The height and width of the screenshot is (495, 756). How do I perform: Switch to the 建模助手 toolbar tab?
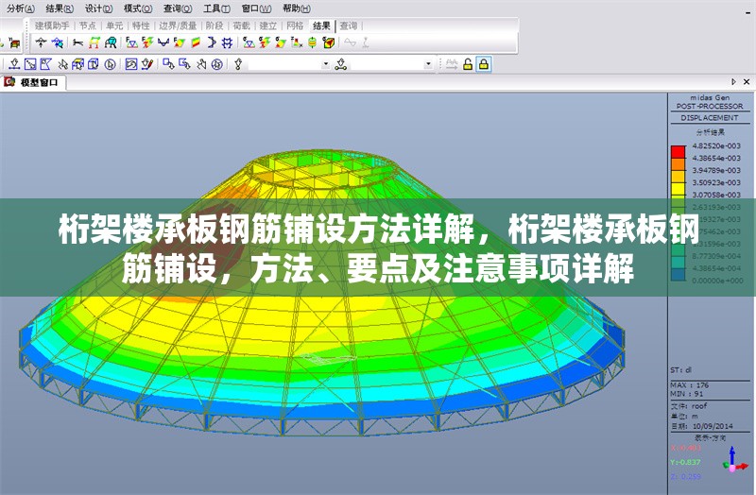(x=52, y=26)
